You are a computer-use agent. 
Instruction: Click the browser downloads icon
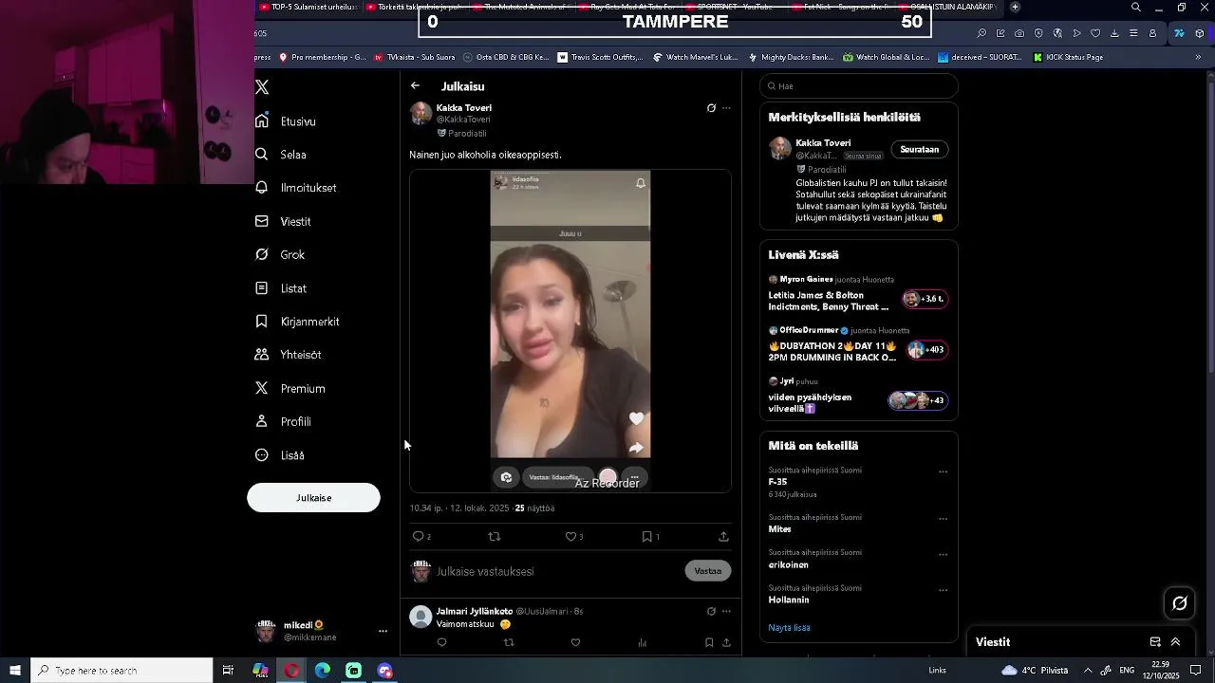[x=1114, y=33]
